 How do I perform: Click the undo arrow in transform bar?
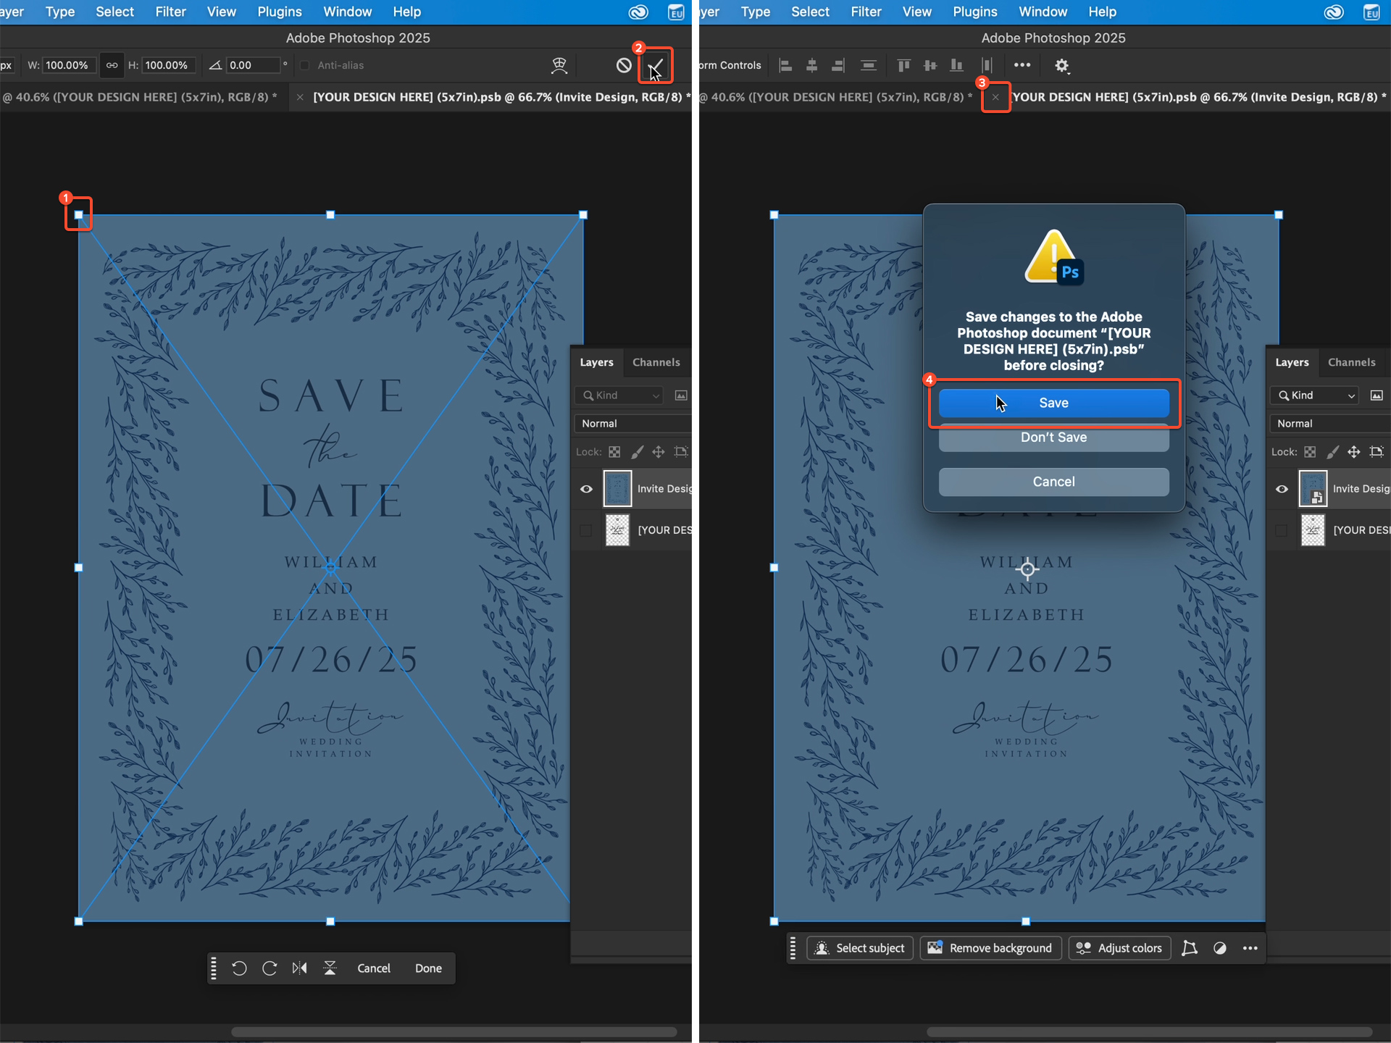[x=239, y=968]
